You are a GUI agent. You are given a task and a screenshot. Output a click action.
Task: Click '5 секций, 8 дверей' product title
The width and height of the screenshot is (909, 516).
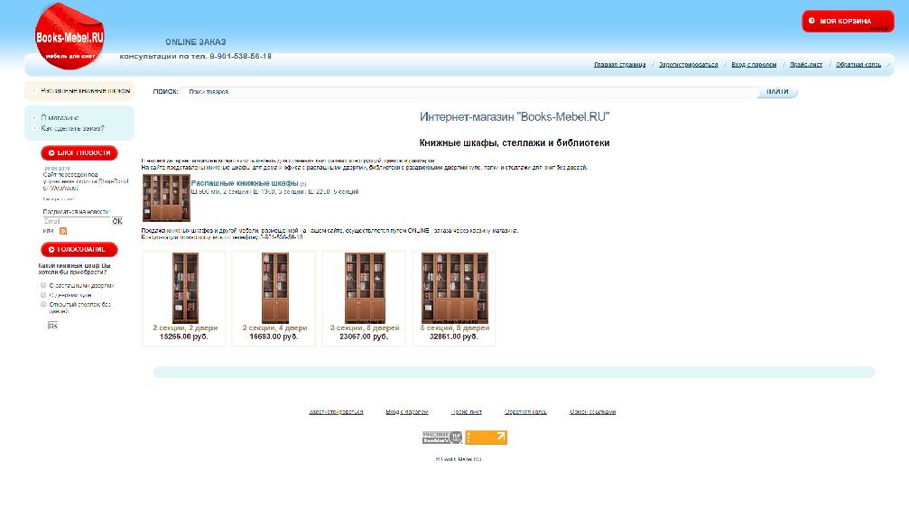click(455, 327)
